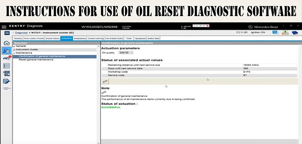302x144 pixels.
Task: Click the battery voltage 11.8V indicator
Action: click(242, 33)
